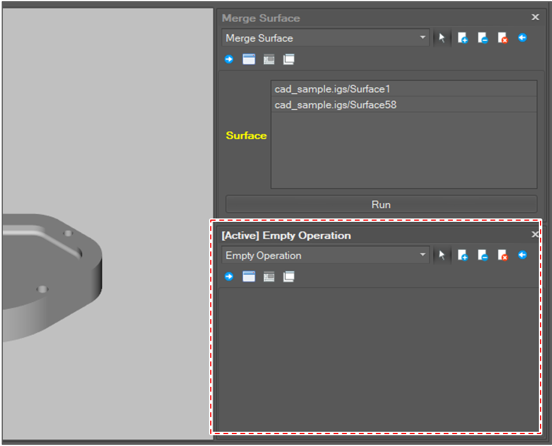Open the Empty Operation dropdown
Screen dimensions: 552x446
point(422,255)
